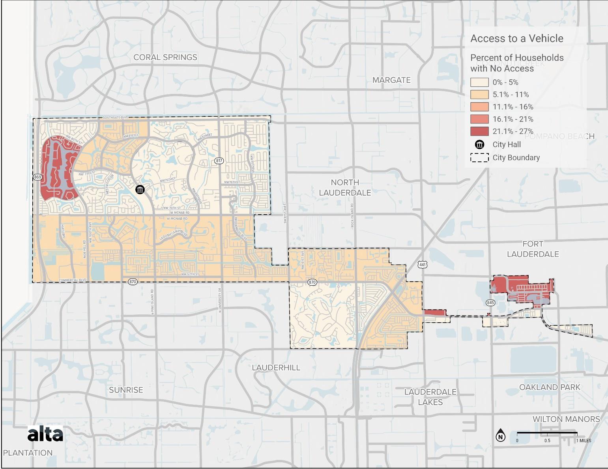This screenshot has width=608, height=469.
Task: Pick the 21.1% - 27% legend swatch
Action: [x=479, y=131]
